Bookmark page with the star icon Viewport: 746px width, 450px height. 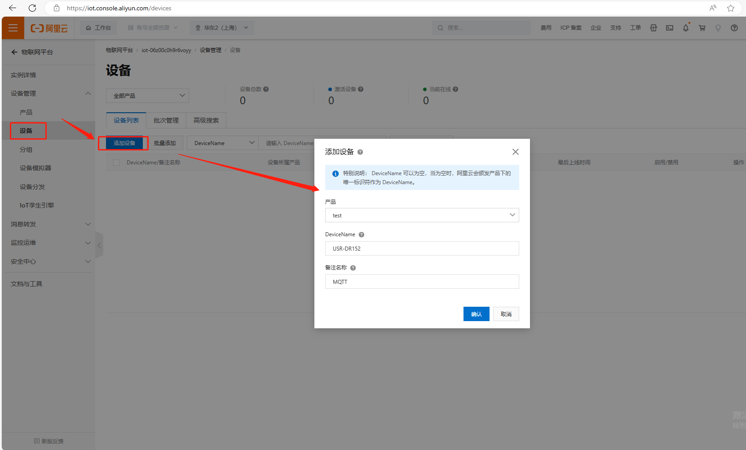click(730, 8)
